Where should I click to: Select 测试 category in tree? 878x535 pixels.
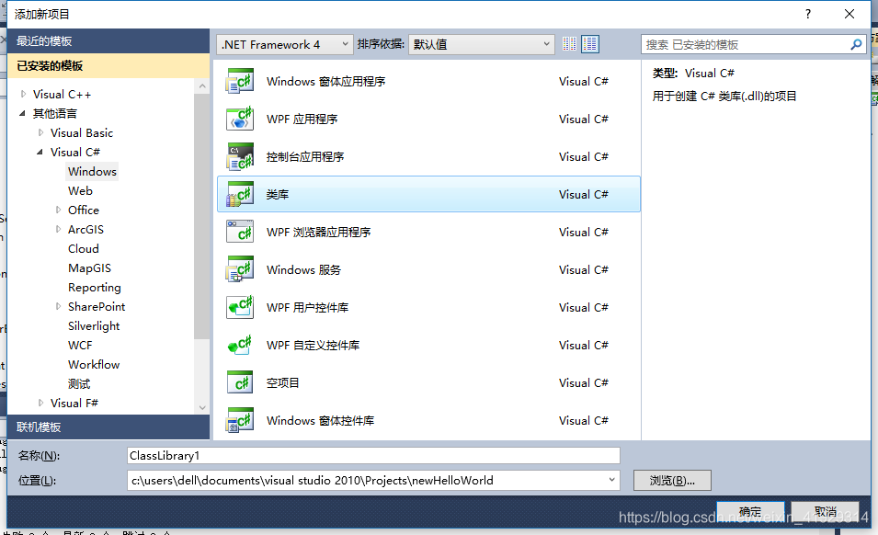point(79,384)
